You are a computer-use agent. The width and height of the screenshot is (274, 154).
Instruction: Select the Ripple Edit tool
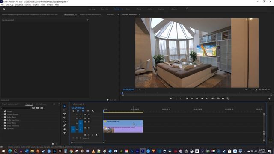[x=65, y=114]
